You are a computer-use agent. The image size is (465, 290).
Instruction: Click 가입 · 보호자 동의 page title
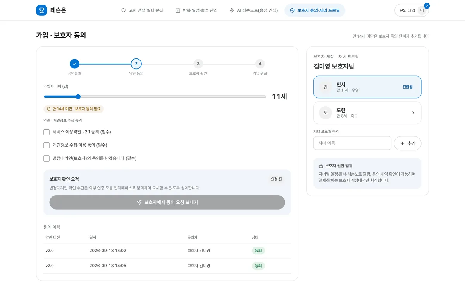(x=61, y=35)
